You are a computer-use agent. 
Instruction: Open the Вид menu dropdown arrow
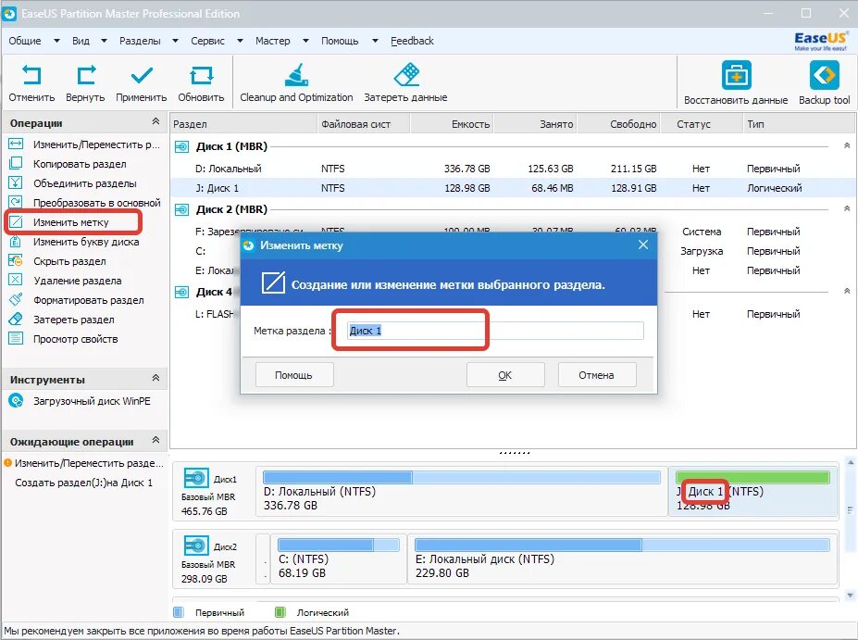point(104,41)
